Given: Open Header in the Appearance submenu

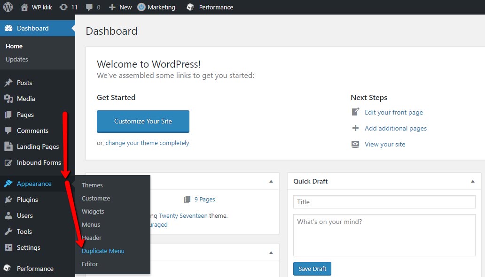Looking at the screenshot, I should tap(92, 238).
